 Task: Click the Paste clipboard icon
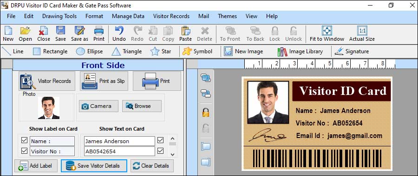coord(185,31)
